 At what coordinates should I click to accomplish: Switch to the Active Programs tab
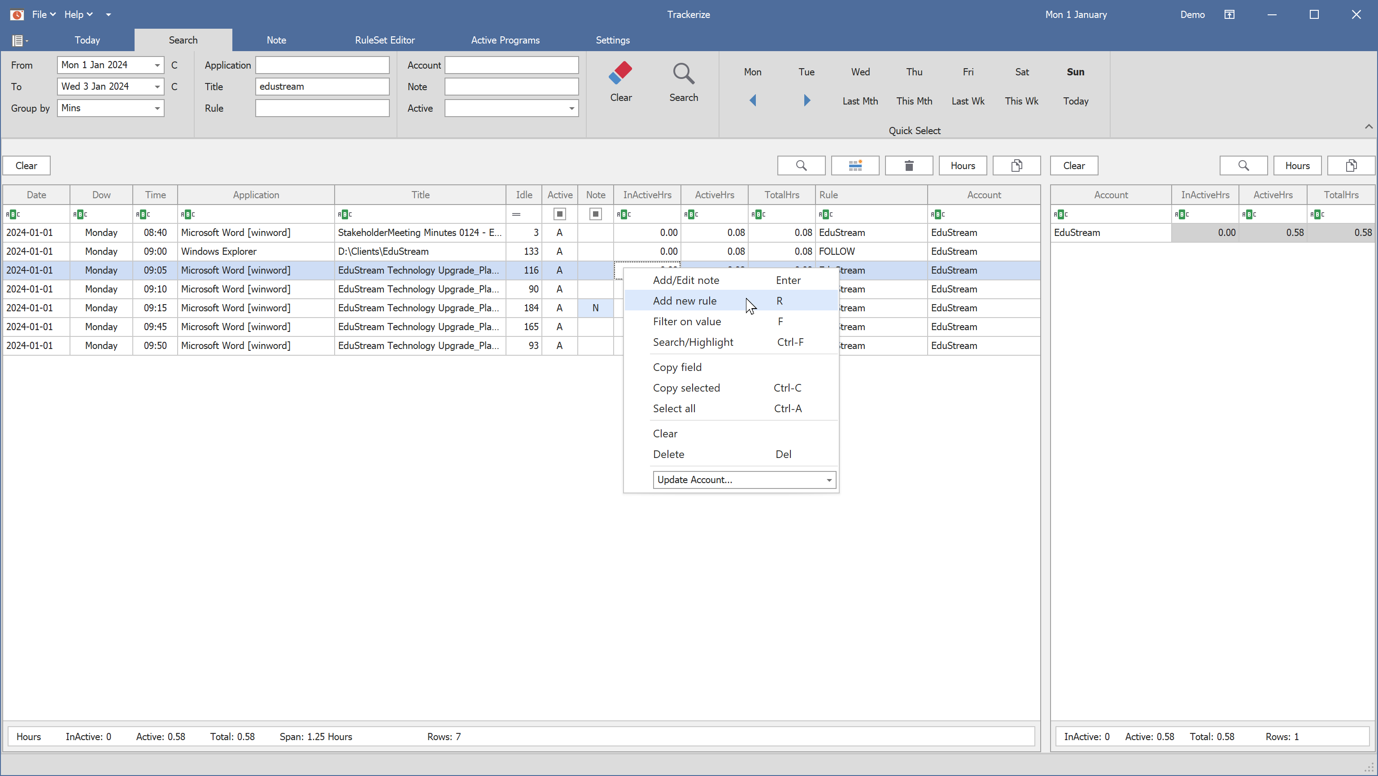tap(505, 40)
